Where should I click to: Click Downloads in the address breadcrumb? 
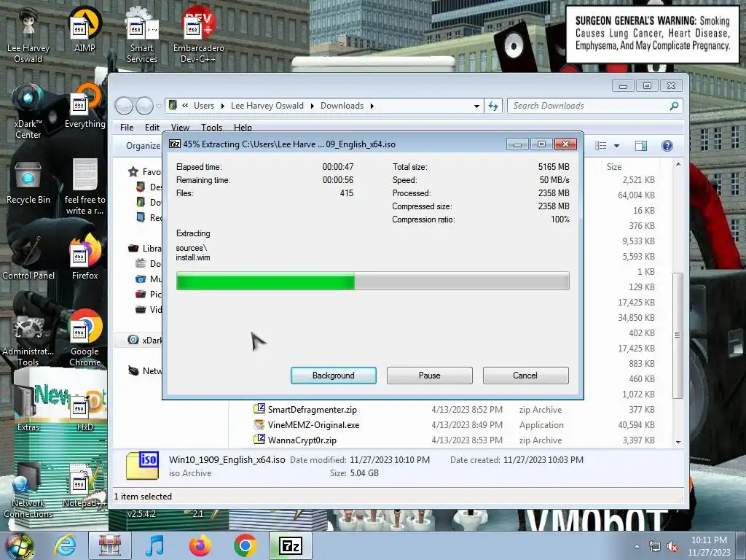click(x=342, y=106)
